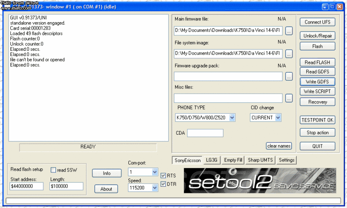The image size is (347, 208).
Task: Click the CDA input field
Action: coord(205,133)
